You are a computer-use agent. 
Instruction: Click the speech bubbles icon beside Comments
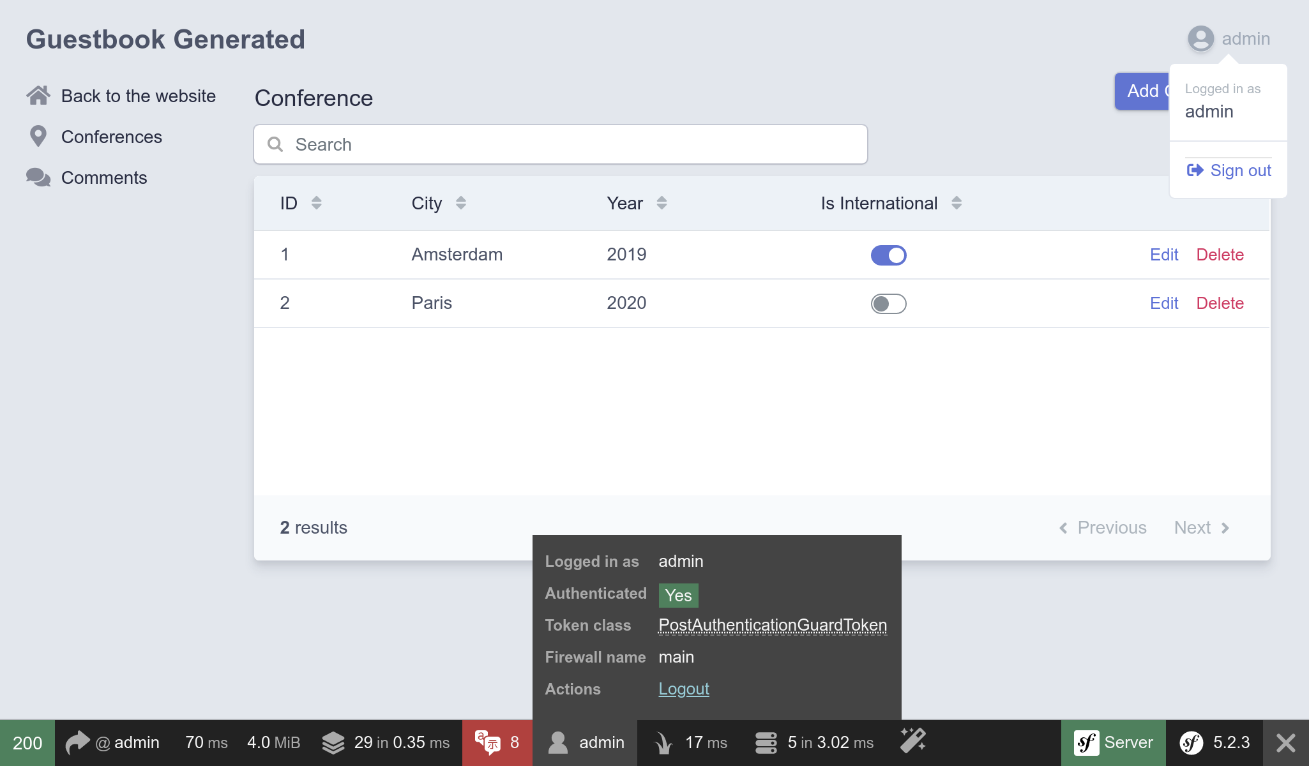tap(38, 177)
